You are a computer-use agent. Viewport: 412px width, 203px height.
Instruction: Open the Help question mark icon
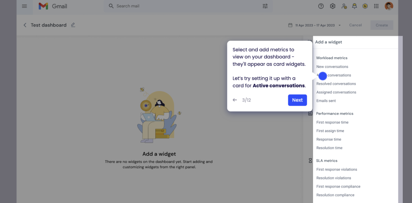(x=321, y=6)
